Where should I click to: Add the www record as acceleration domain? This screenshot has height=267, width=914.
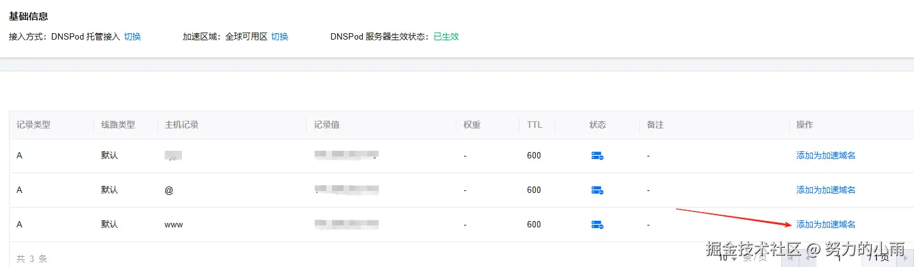click(826, 224)
